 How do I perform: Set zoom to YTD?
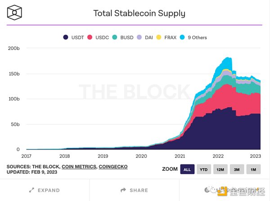(x=203, y=169)
